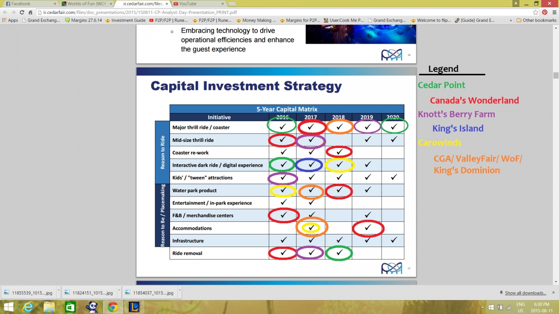The height and width of the screenshot is (314, 559).
Task: Open the Pinterest extension button
Action: click(x=545, y=12)
